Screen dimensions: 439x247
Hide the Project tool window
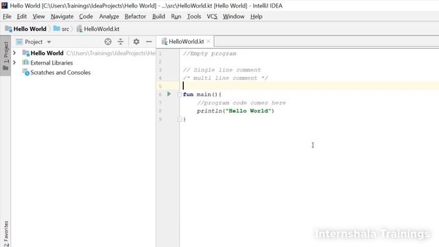click(149, 42)
